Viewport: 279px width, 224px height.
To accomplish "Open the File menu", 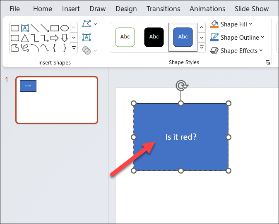I will point(14,9).
